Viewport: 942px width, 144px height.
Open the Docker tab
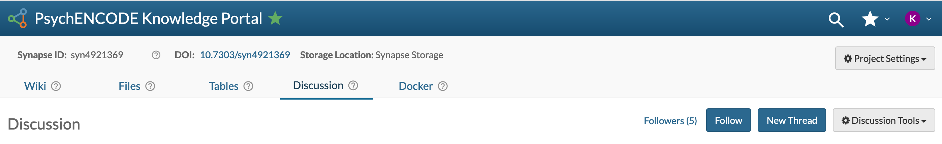415,86
